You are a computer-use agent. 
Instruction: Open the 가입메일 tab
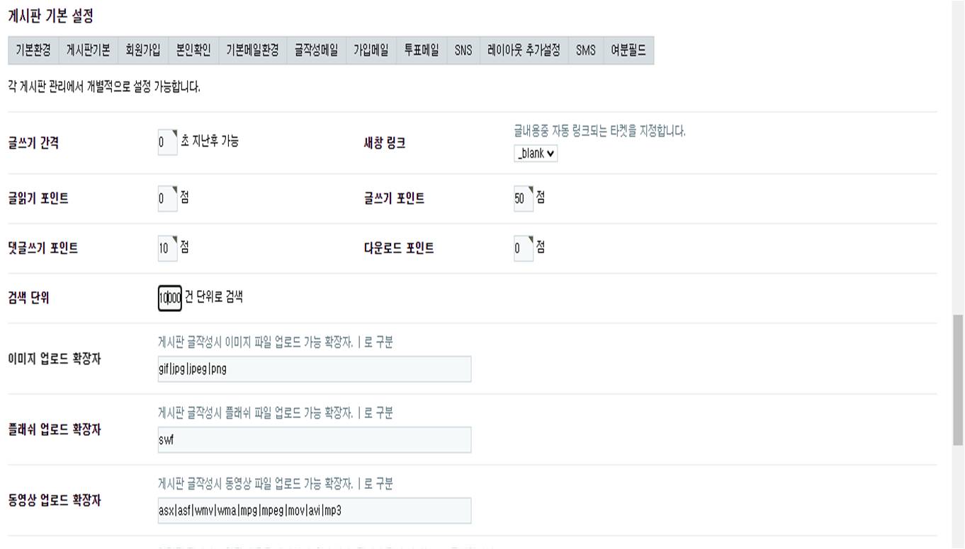[x=371, y=50]
